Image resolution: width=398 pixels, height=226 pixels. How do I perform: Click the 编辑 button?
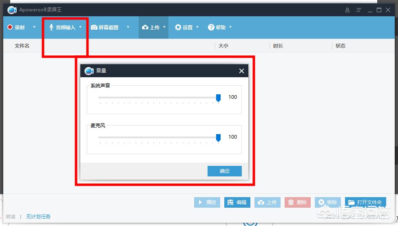(237, 202)
